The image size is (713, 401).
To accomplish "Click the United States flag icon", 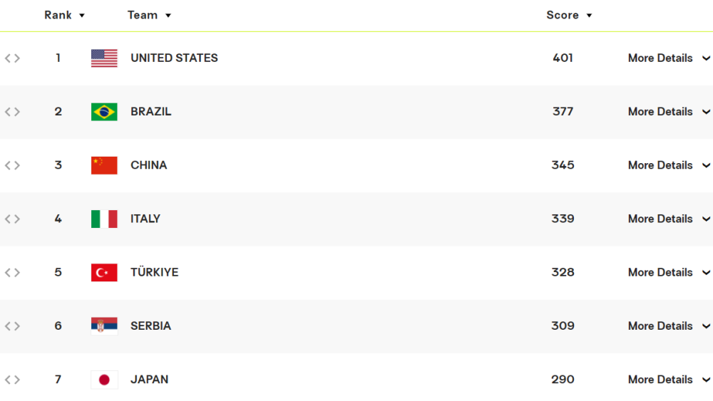I will click(x=104, y=58).
